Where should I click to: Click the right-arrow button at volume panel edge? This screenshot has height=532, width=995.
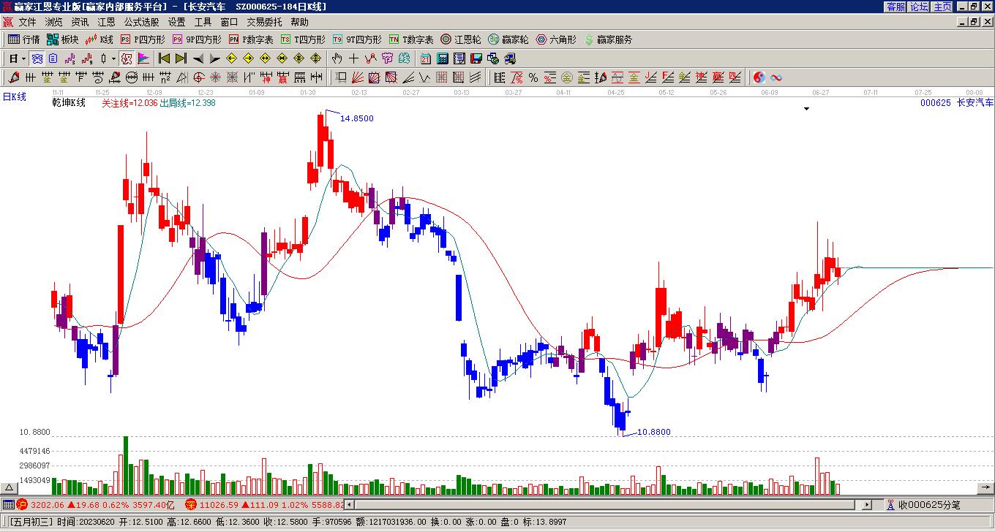[x=985, y=487]
